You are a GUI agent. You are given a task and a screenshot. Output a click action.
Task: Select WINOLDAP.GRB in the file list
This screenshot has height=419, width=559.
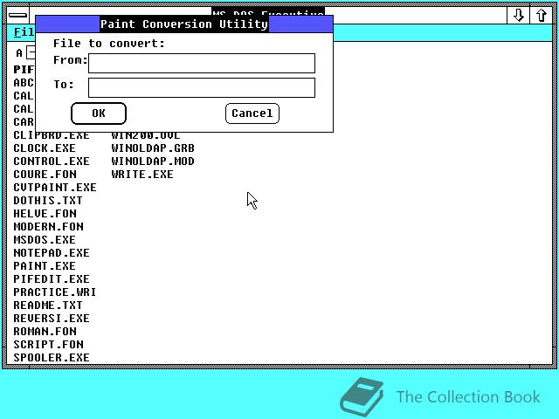coord(153,148)
